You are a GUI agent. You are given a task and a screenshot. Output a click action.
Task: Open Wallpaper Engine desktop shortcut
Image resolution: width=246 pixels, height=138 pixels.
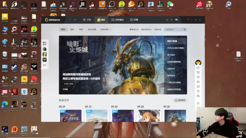24,94
